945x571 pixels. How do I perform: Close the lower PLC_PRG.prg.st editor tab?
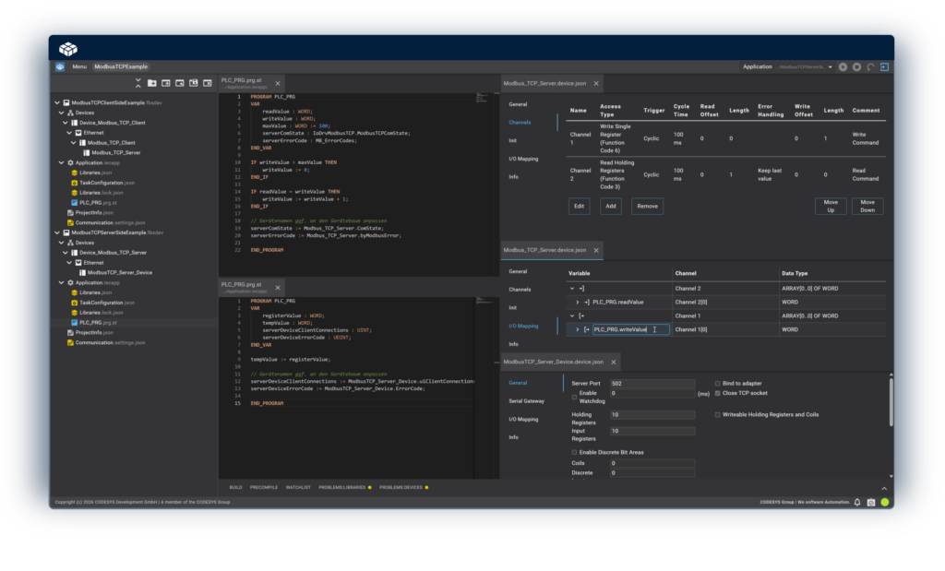point(278,288)
